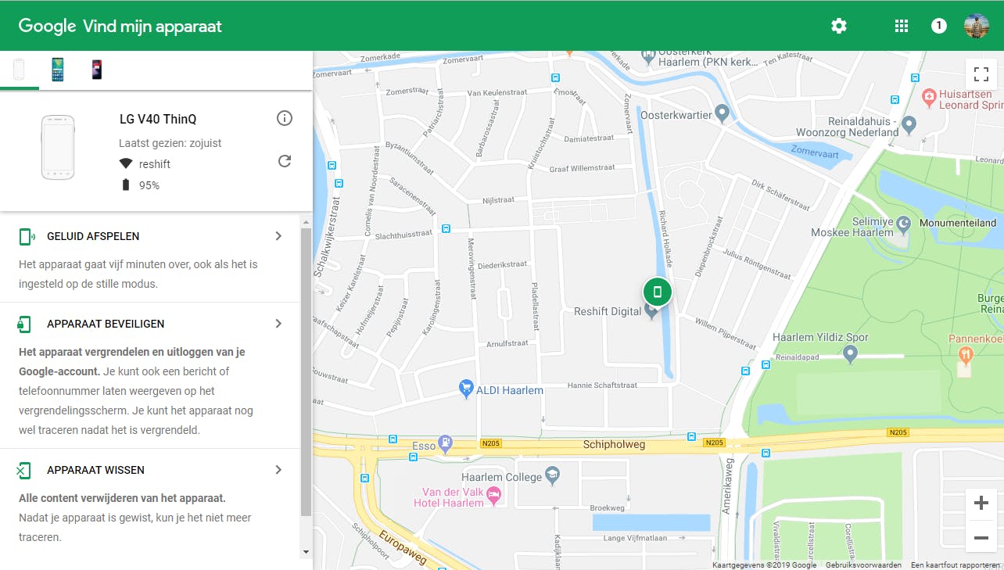
Task: Toggle fullscreen map view
Action: pos(981,74)
